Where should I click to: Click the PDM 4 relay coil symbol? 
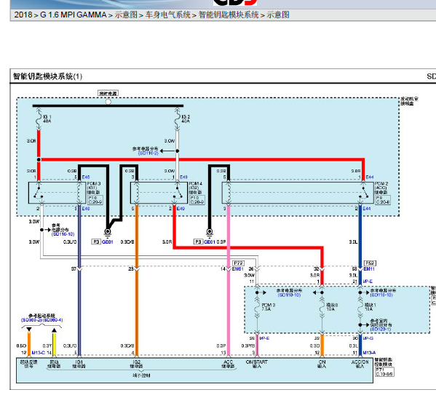[137, 193]
